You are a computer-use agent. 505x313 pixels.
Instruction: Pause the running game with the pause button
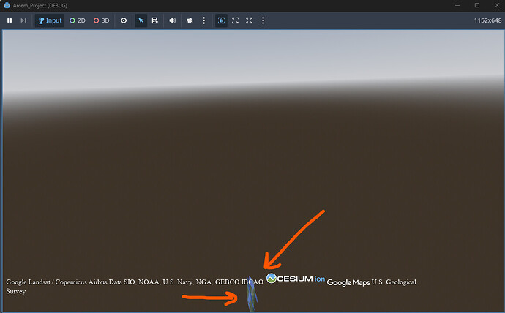tap(10, 20)
